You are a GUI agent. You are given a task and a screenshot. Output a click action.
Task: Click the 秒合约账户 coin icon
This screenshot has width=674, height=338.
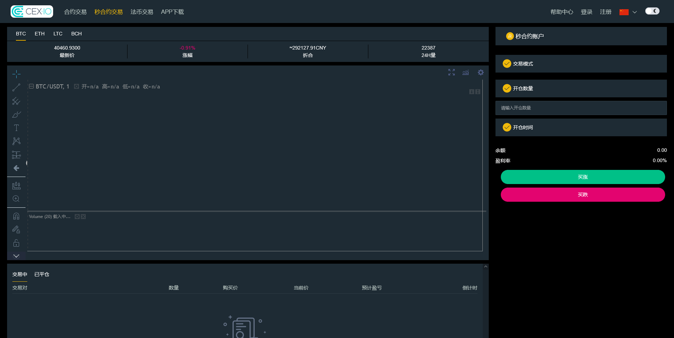(x=510, y=36)
